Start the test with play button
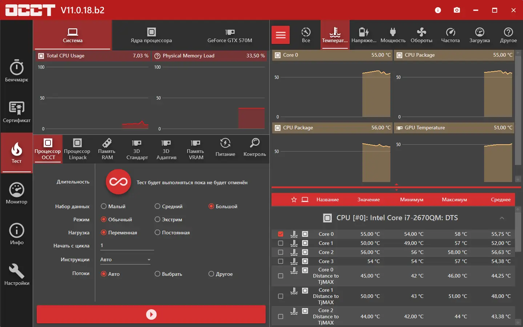Screen dimensions: 523x327 tap(151, 314)
